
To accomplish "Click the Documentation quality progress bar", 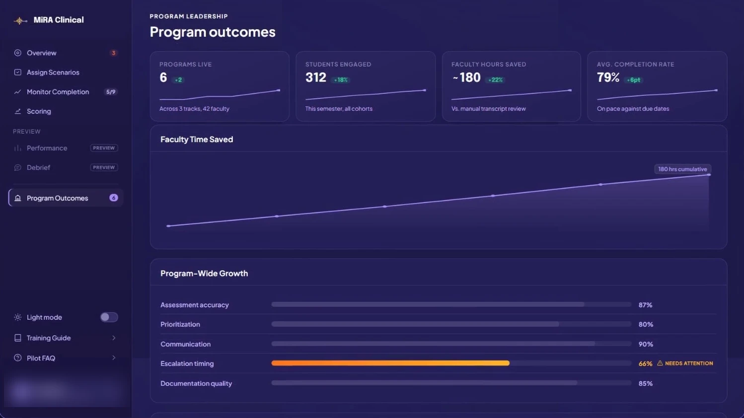I will [x=451, y=383].
